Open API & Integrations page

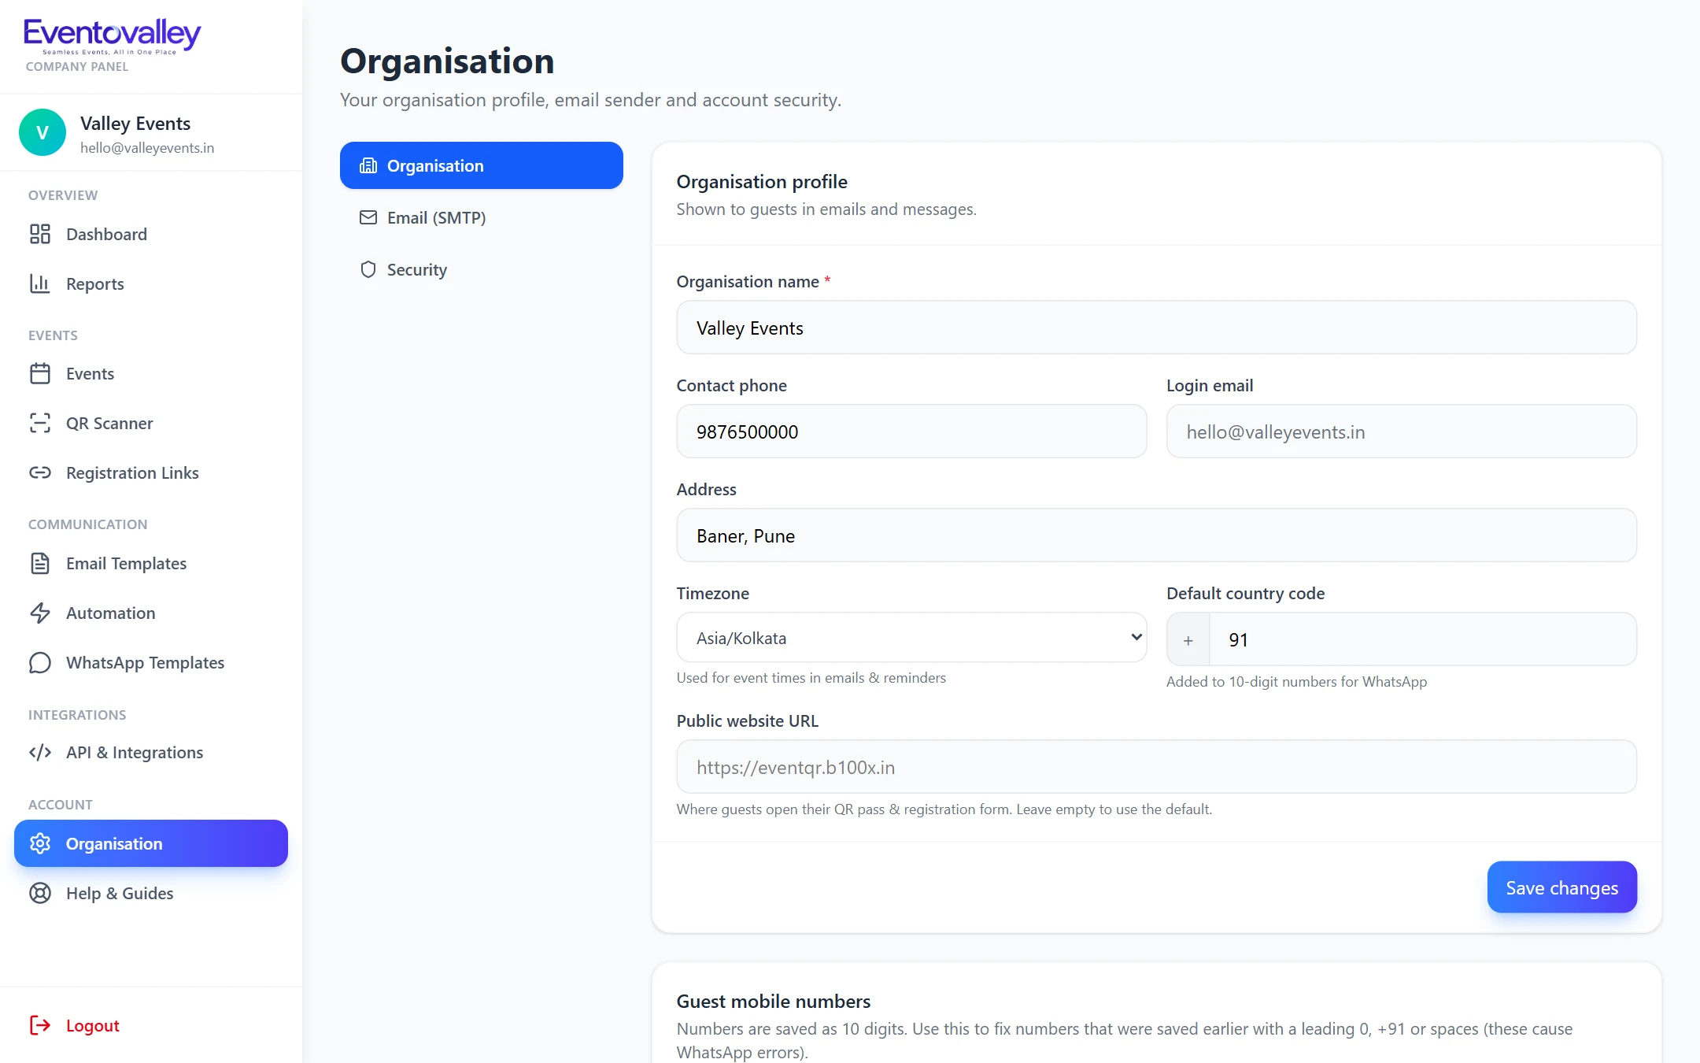click(x=151, y=752)
